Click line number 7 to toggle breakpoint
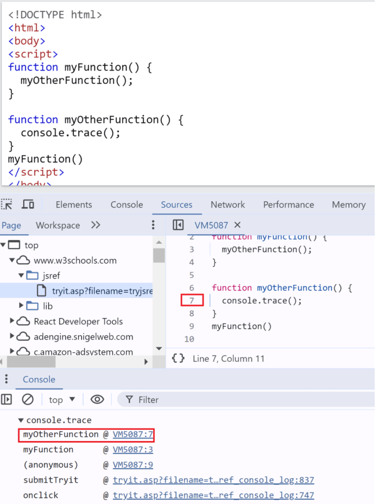This screenshot has height=504, width=376. [192, 301]
